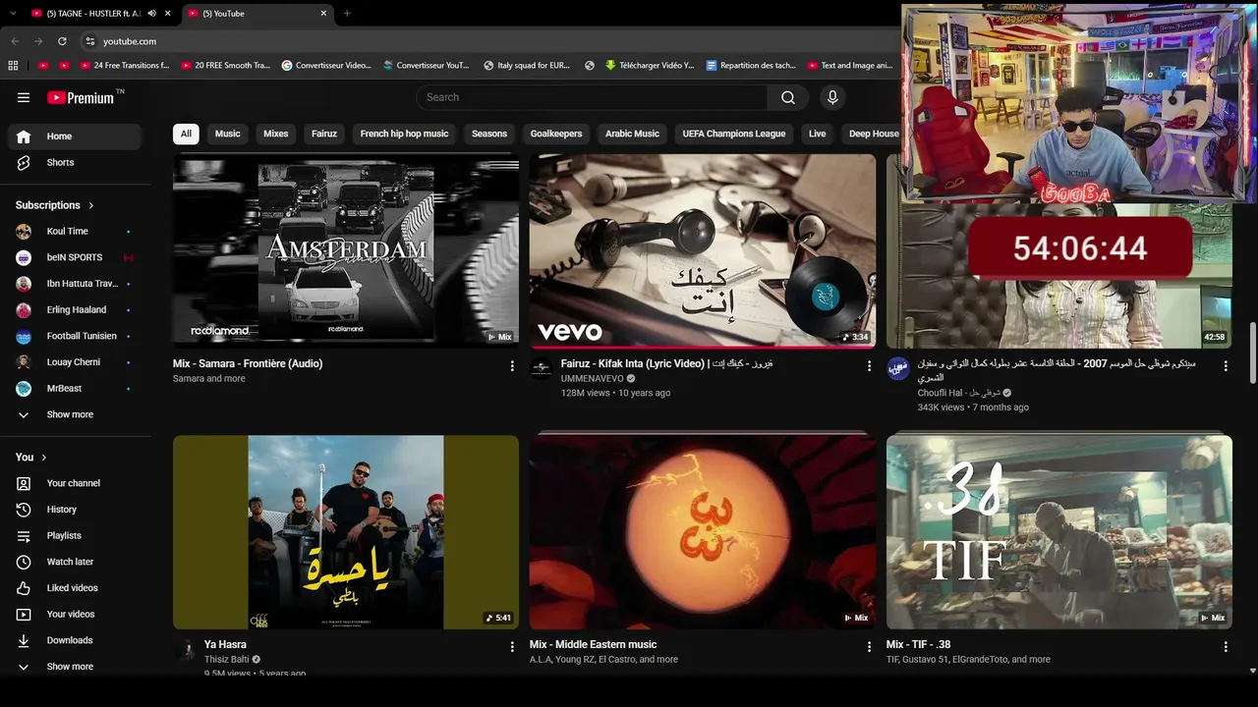
Task: Open Koul Time channel avatar
Action: coord(24,232)
